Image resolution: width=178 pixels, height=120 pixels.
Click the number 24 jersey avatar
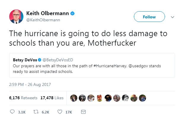point(82,98)
